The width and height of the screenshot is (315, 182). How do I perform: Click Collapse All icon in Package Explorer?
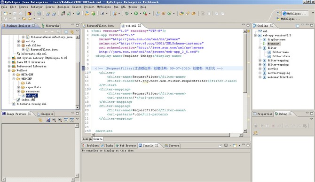coord(66,32)
